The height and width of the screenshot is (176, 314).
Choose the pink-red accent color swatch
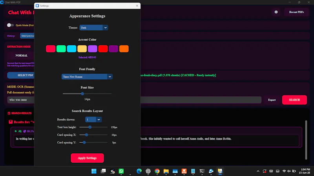[x=51, y=48]
